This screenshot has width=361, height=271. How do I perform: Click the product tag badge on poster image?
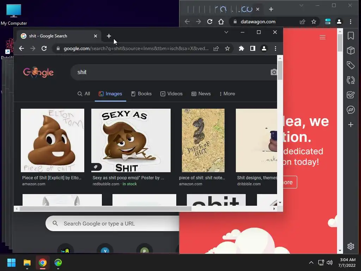coord(96,167)
